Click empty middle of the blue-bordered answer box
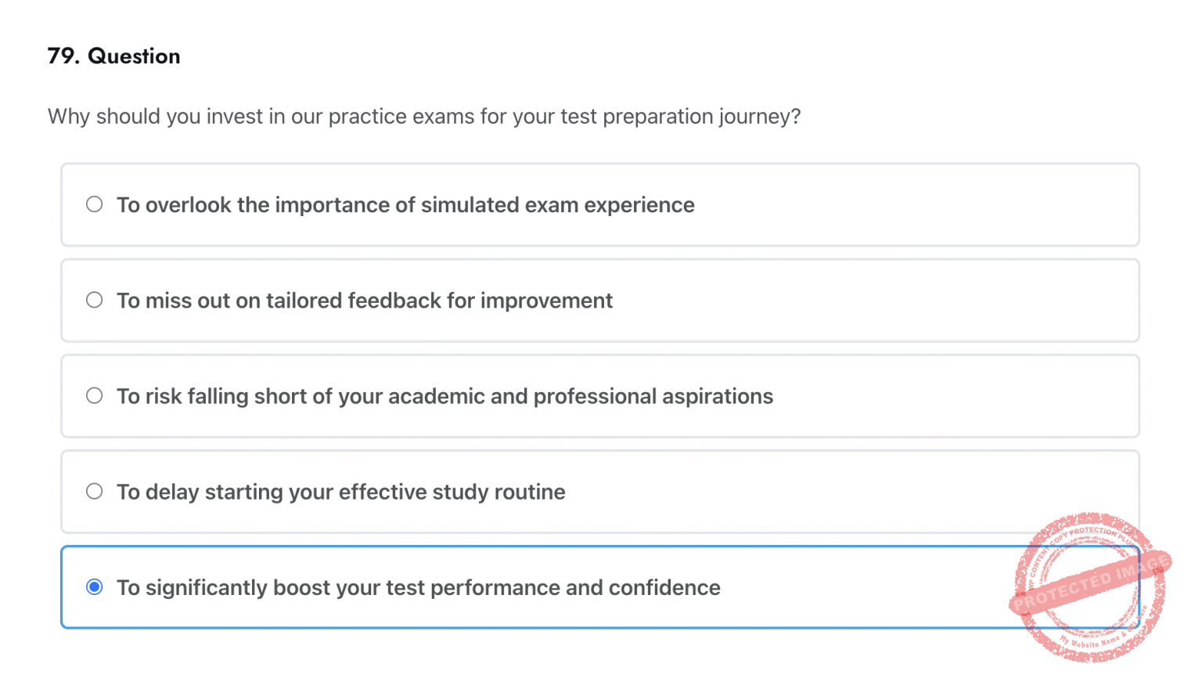The height and width of the screenshot is (678, 1202). 861,587
